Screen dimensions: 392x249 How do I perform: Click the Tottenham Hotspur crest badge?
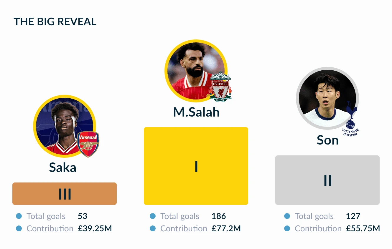click(x=350, y=119)
